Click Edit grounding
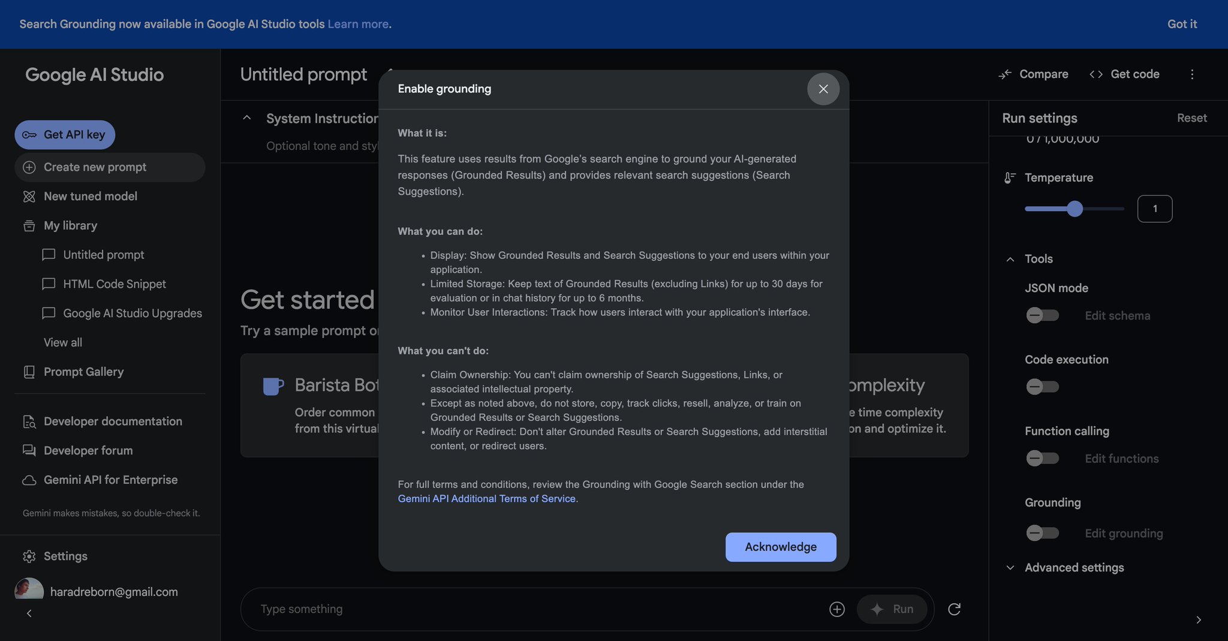 click(1124, 533)
